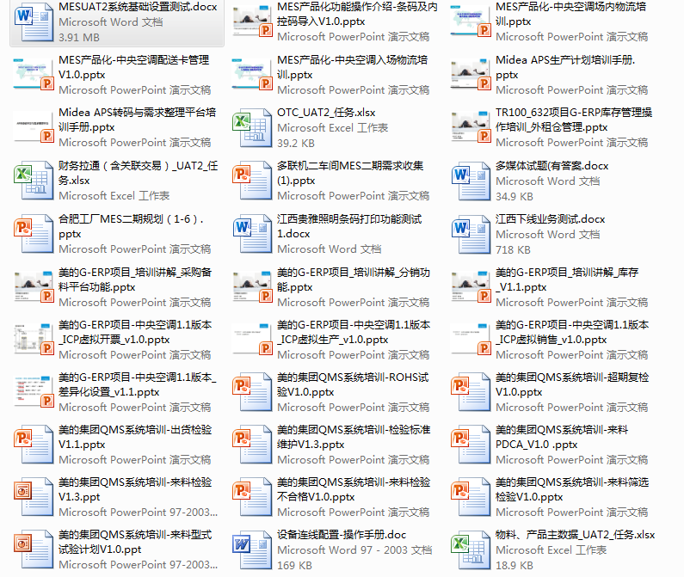Click PowerPoint icon of 美的集团QMS系统培训-来料检验不合格V1.0.pptx
The width and height of the screenshot is (684, 577).
coord(252,496)
